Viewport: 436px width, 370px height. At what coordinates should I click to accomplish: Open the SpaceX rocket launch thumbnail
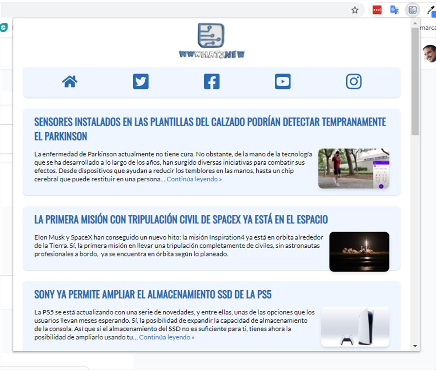[359, 252]
